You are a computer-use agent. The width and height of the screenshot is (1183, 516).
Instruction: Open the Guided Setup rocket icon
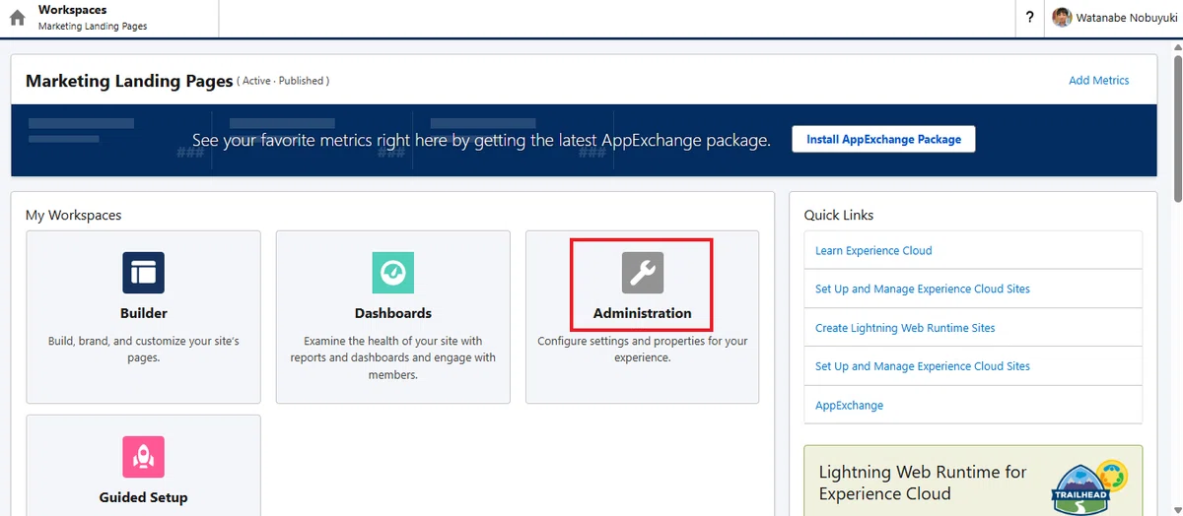pyautogui.click(x=143, y=457)
